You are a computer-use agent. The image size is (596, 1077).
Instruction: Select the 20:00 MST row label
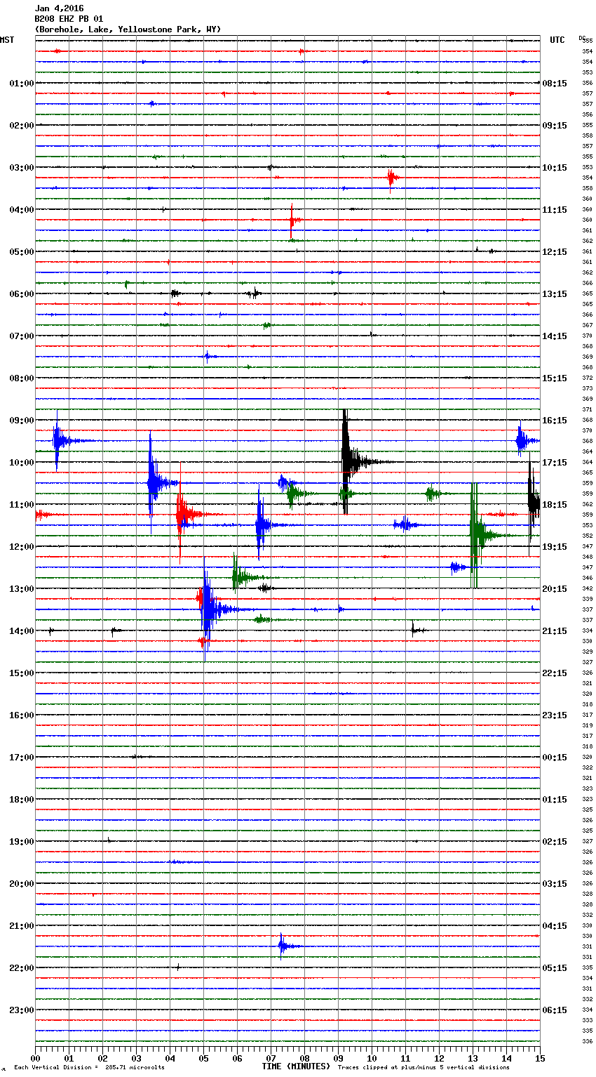click(x=22, y=884)
